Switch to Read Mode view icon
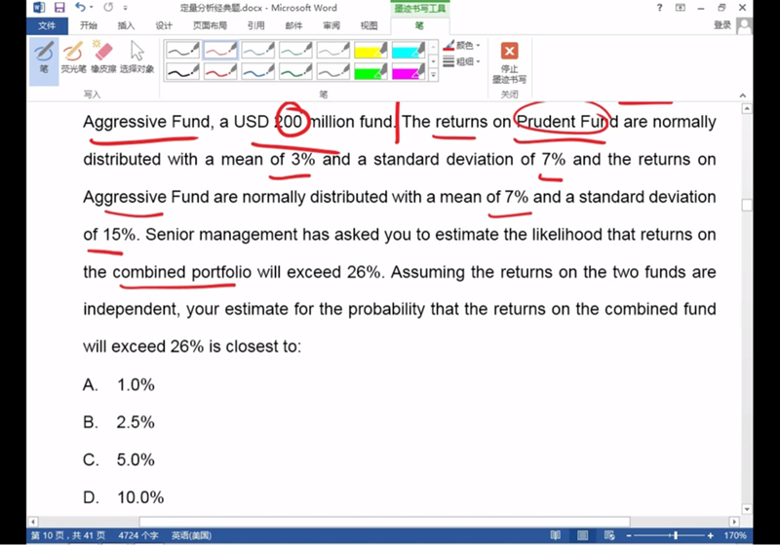The height and width of the screenshot is (545, 780). 556,535
